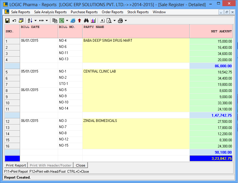Viewport: 238px width, 183px height.
Task: Select row header number 1
Action: click(x=12, y=41)
